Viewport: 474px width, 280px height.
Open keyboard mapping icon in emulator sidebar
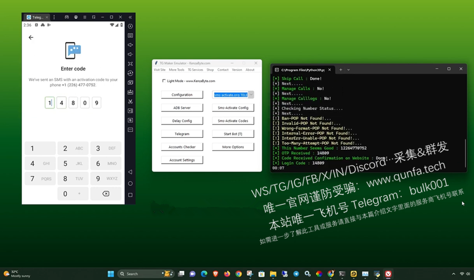[x=130, y=36]
